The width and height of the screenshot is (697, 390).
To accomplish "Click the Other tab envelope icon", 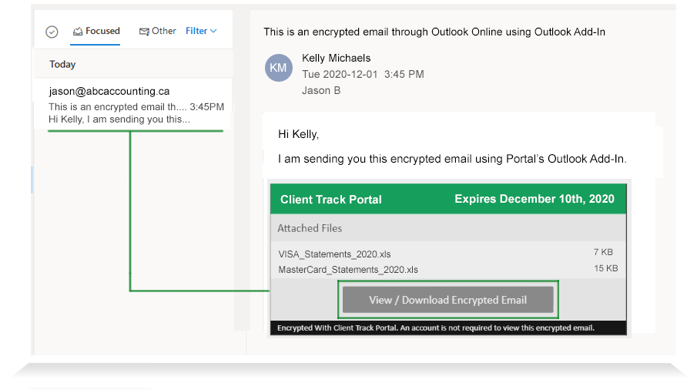I will click(x=144, y=32).
